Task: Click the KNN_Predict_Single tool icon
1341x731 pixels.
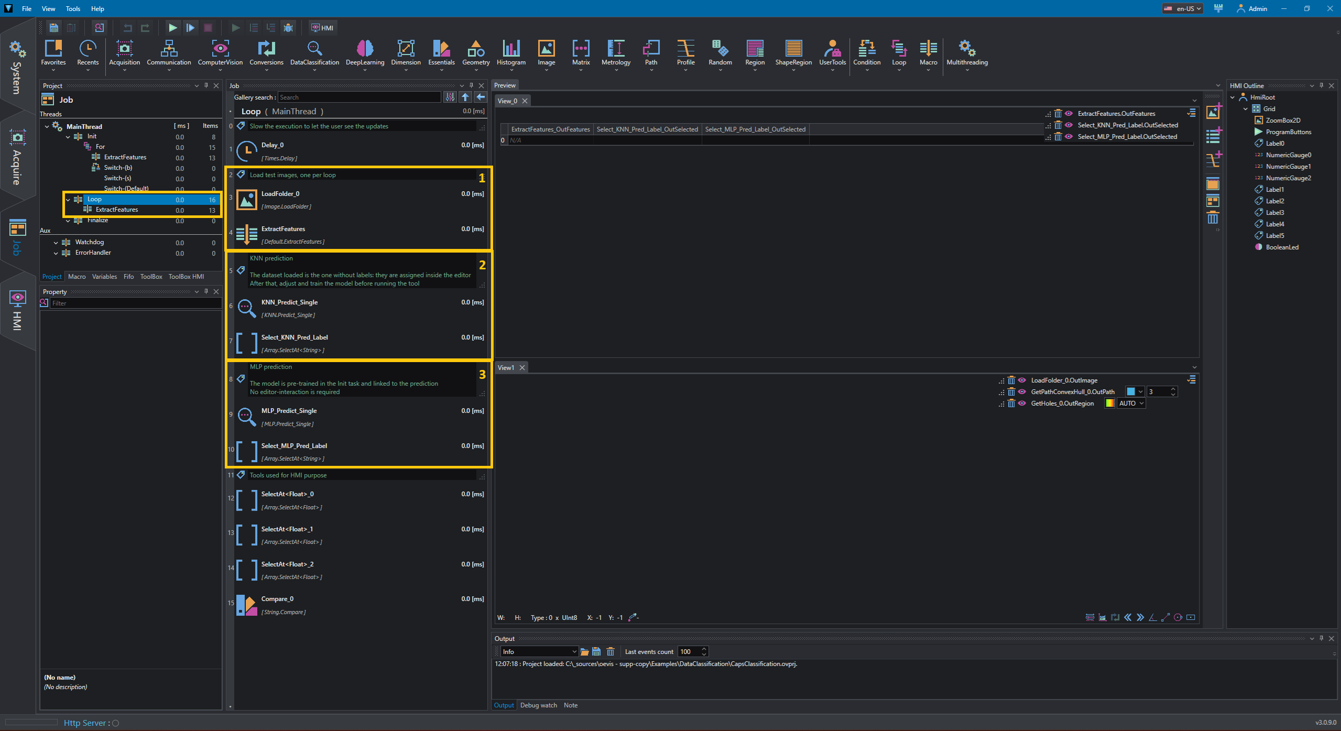Action: tap(246, 308)
